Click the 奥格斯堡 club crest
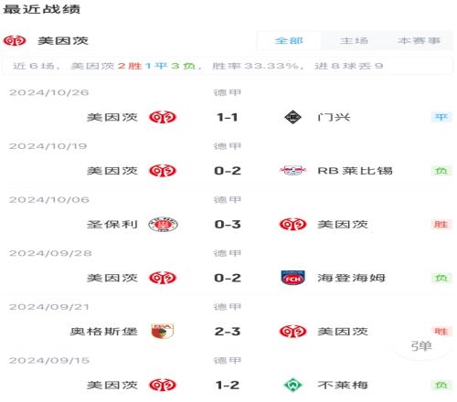457x402 pixels. point(163,332)
